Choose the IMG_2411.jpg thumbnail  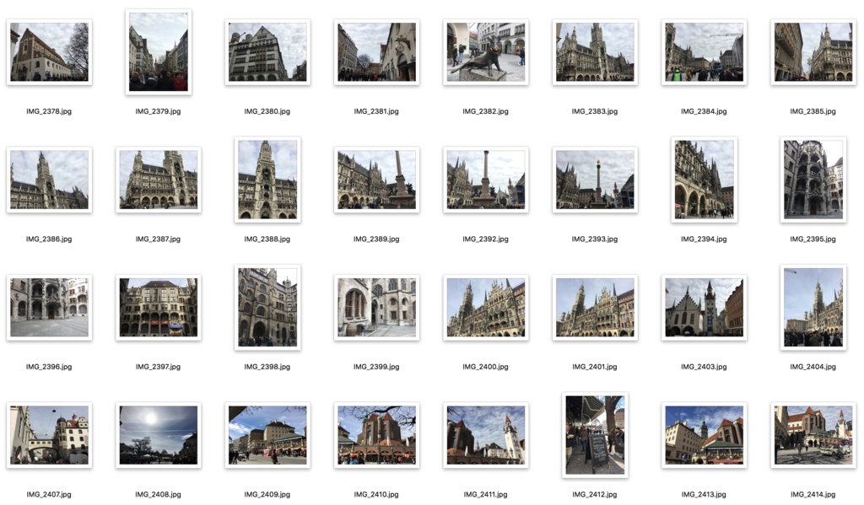pos(485,436)
